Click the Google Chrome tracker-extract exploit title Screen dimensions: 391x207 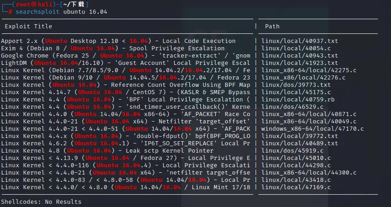click(126, 56)
